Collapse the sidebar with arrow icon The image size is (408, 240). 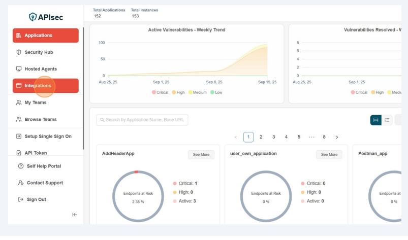75,215
